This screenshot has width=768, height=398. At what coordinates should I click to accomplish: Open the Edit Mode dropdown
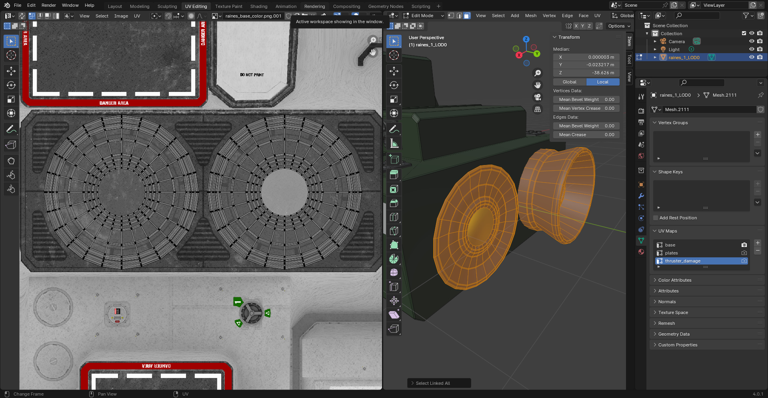click(424, 16)
